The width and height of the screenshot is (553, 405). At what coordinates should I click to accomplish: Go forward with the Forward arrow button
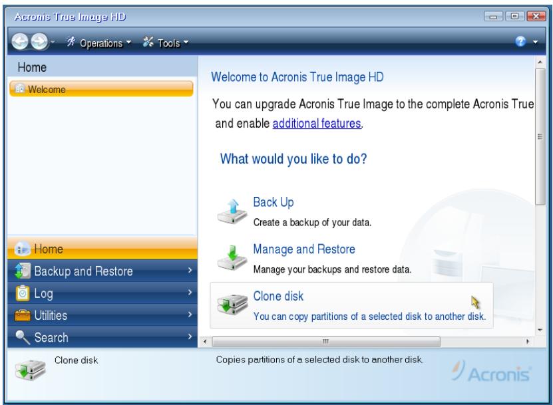point(39,42)
